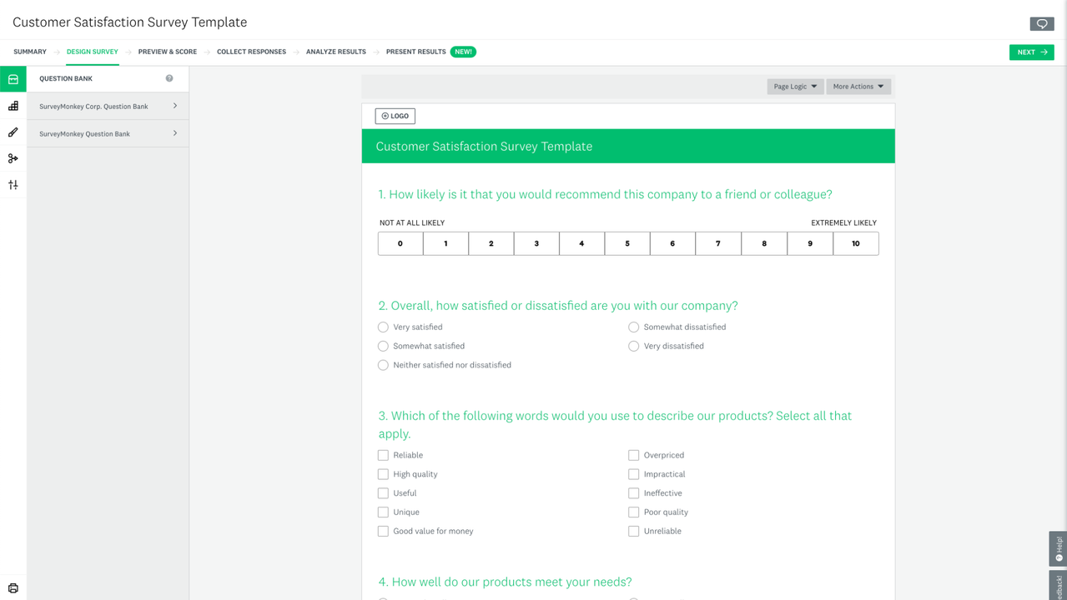Viewport: 1067px width, 600px height.
Task: Open the Logic branching icon
Action: [13, 158]
